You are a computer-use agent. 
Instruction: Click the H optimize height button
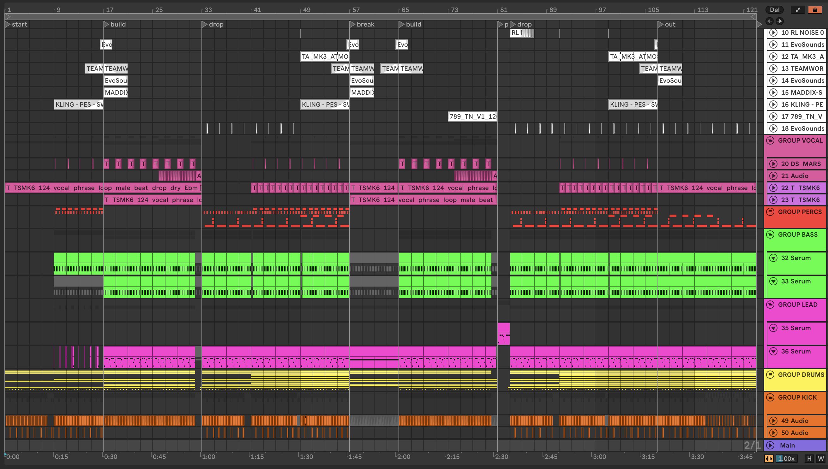pos(809,458)
